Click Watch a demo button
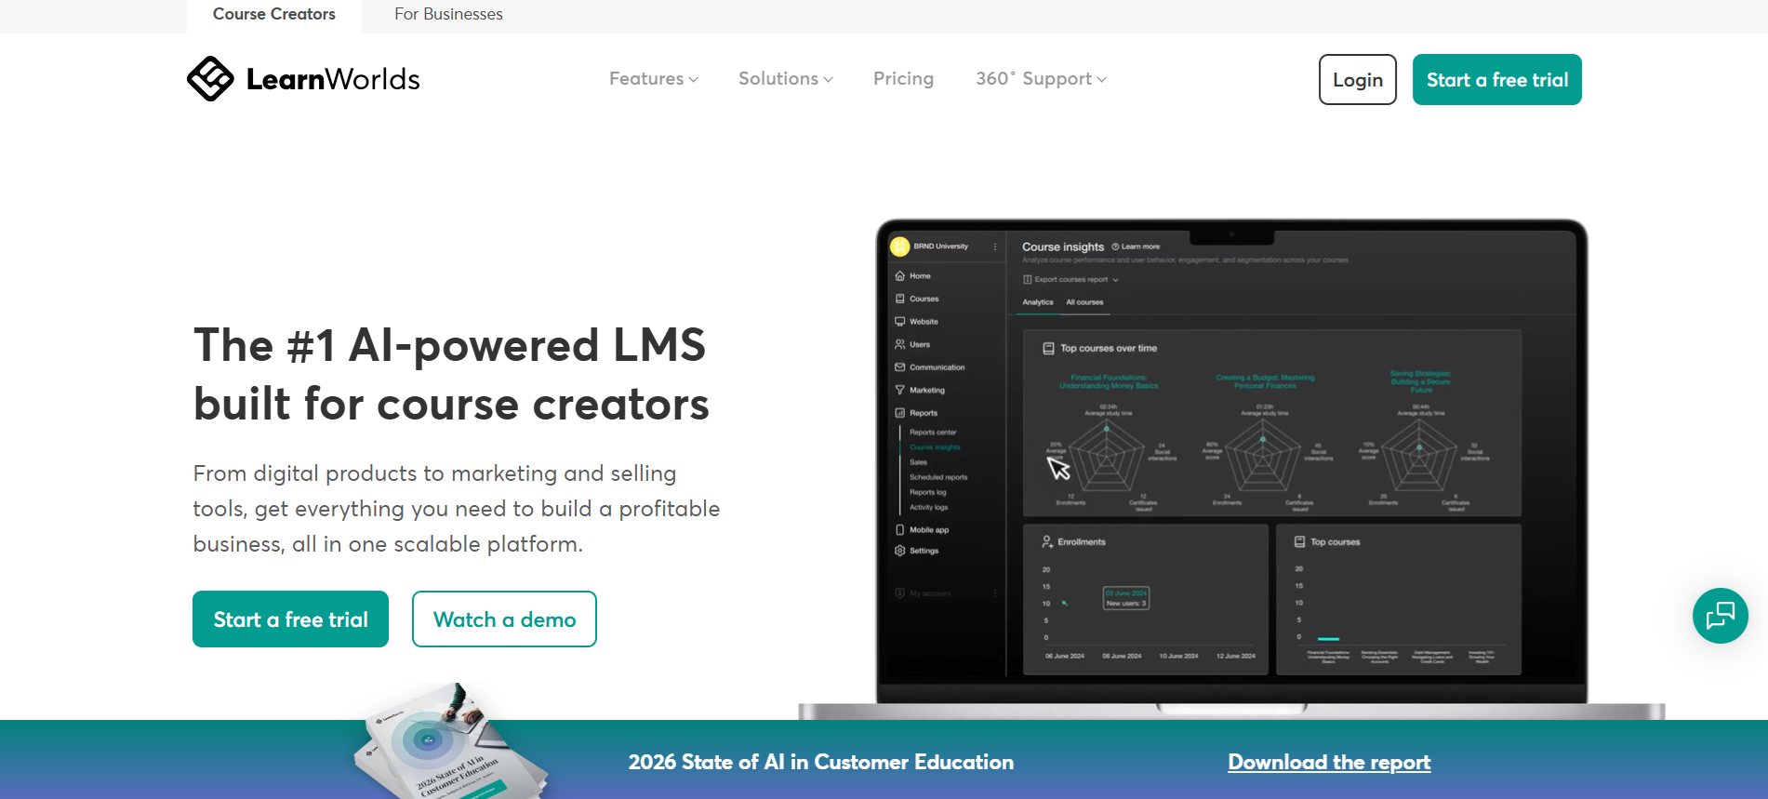Image resolution: width=1768 pixels, height=799 pixels. (x=504, y=619)
